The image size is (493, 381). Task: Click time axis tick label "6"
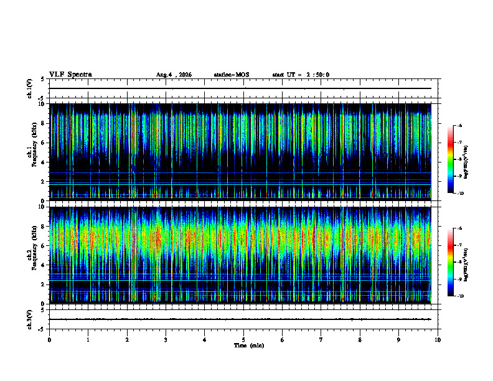283,340
